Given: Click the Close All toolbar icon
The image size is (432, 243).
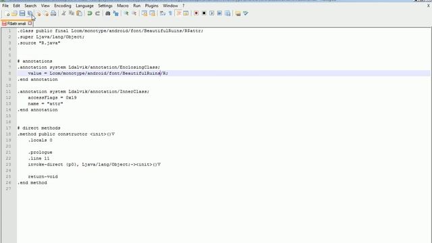Looking at the screenshot, I should (46, 13).
